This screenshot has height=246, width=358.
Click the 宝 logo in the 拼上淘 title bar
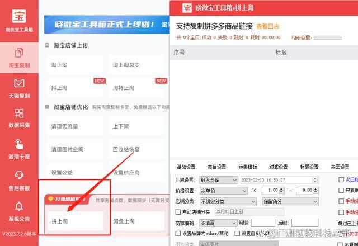point(187,8)
